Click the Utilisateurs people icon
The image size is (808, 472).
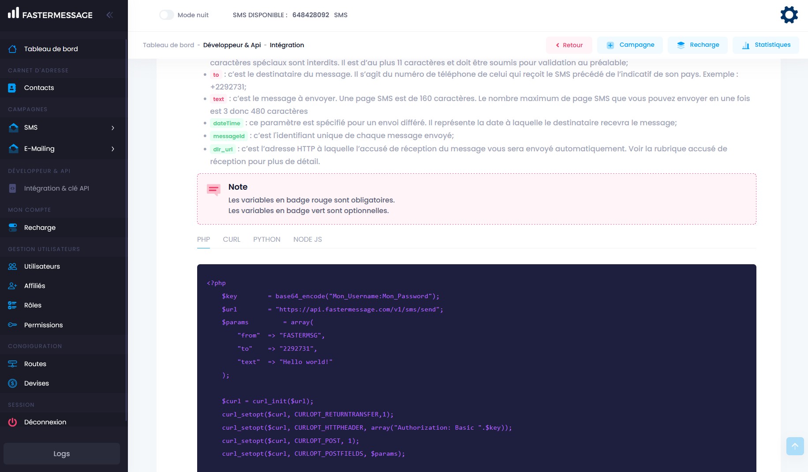tap(12, 266)
